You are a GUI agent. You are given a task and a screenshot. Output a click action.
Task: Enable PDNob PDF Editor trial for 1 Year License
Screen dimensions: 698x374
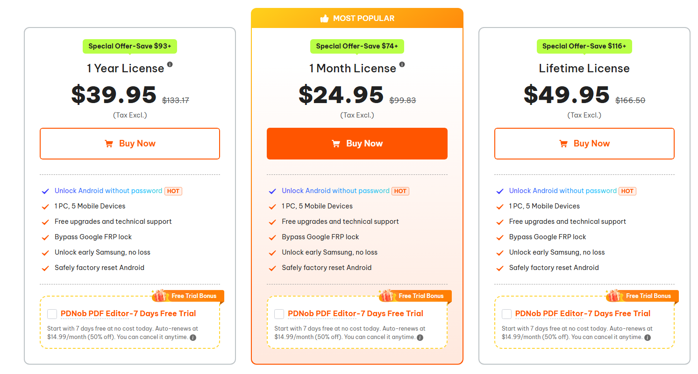[x=52, y=314]
